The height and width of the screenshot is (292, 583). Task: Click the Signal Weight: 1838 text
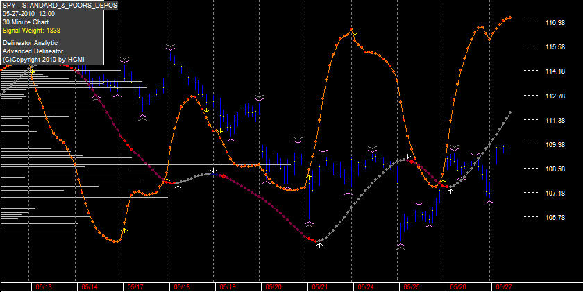[31, 31]
